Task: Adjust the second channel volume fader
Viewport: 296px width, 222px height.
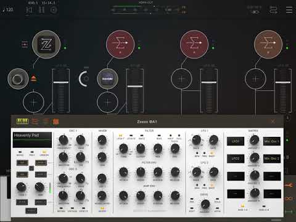Action: point(135,86)
